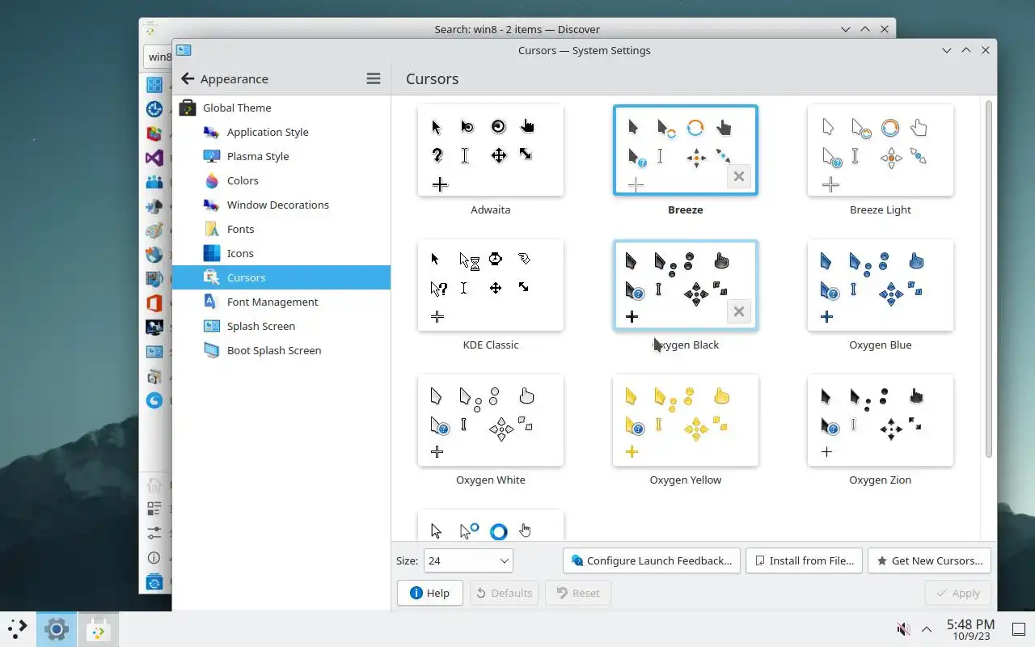The height and width of the screenshot is (647, 1035).
Task: Click the Breeze theme label
Action: pos(686,209)
